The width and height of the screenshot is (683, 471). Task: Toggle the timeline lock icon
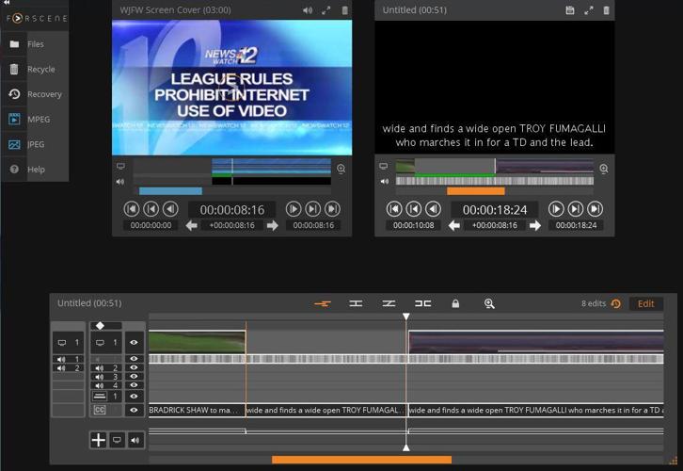point(455,303)
